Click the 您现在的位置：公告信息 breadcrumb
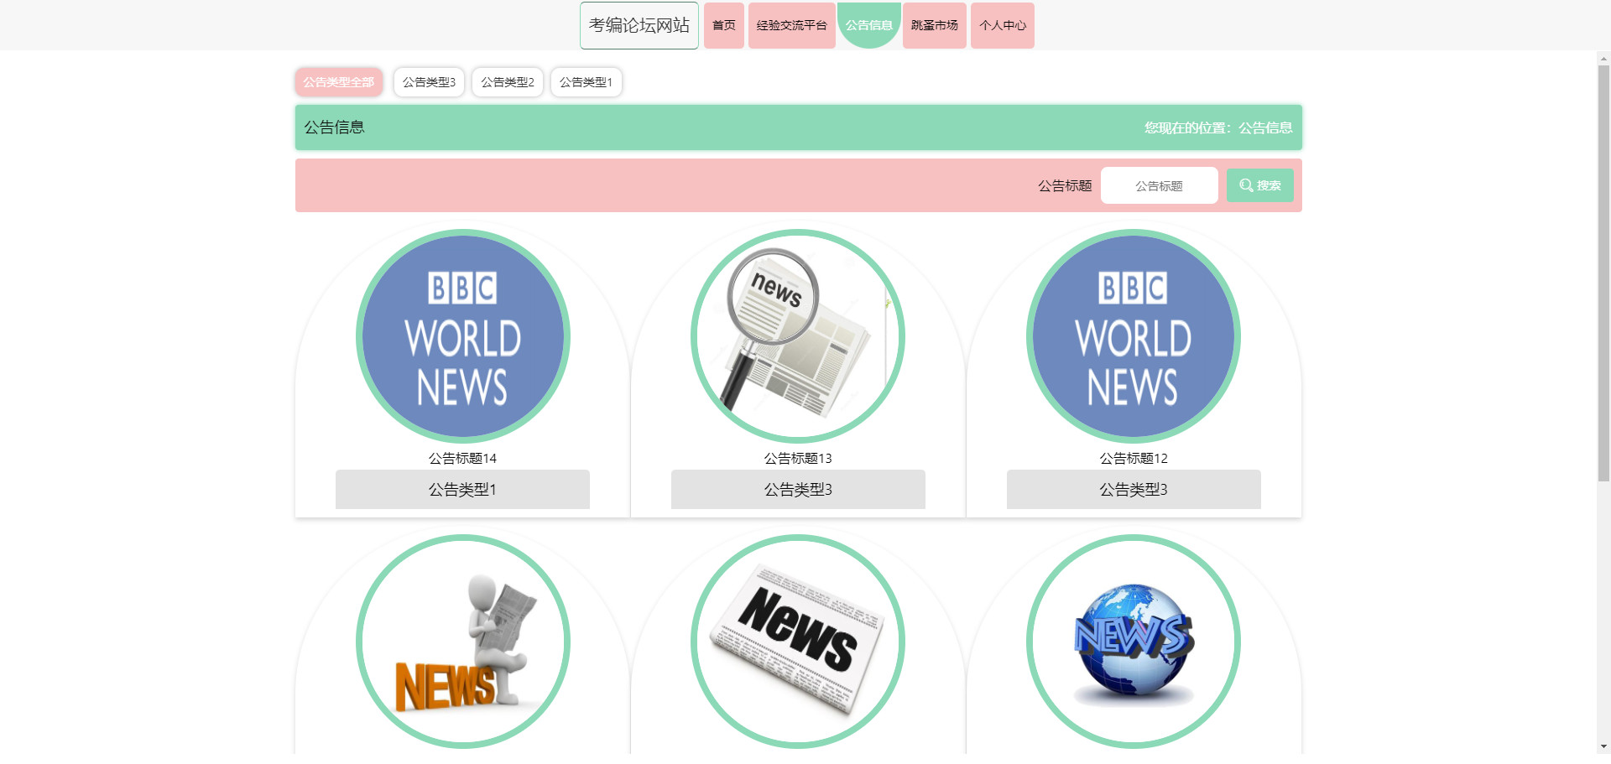This screenshot has width=1611, height=764. point(1218,127)
